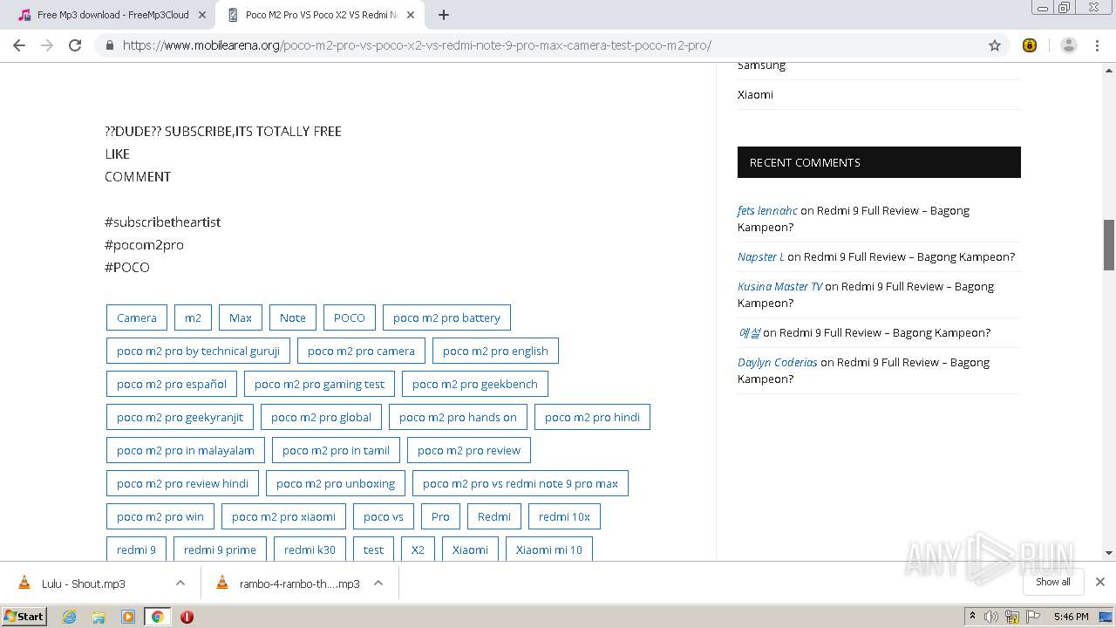This screenshot has height=628, width=1116.
Task: Open the poco m2 pro global tag
Action: click(321, 417)
